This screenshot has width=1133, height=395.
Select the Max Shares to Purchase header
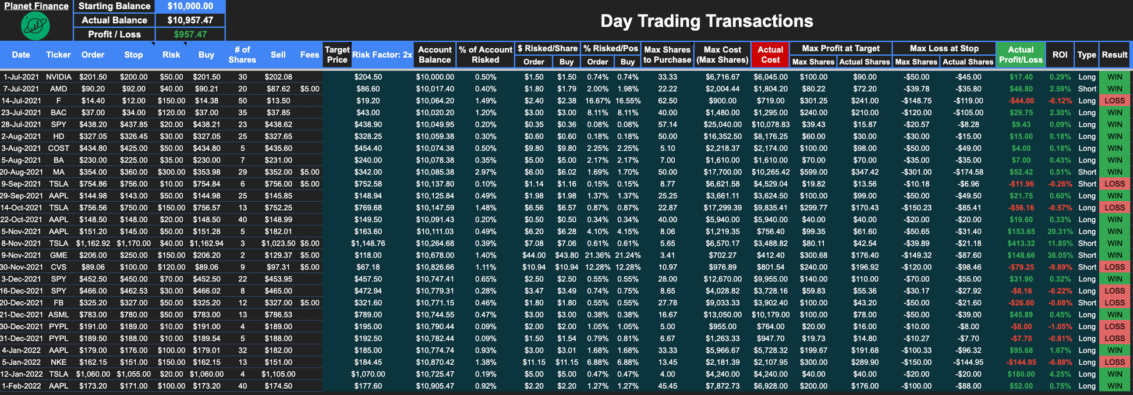[667, 55]
